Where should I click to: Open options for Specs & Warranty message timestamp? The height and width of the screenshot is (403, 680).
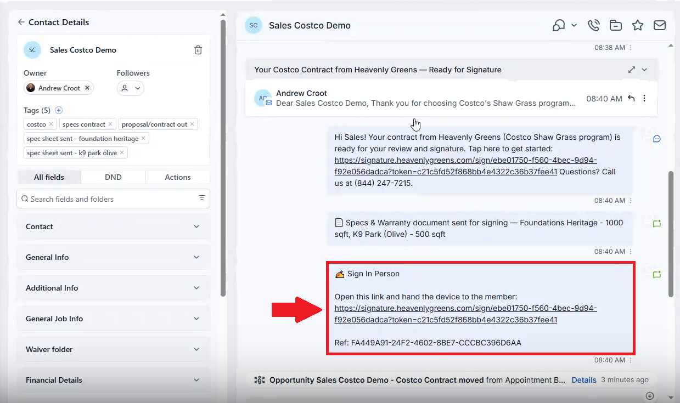pos(630,252)
